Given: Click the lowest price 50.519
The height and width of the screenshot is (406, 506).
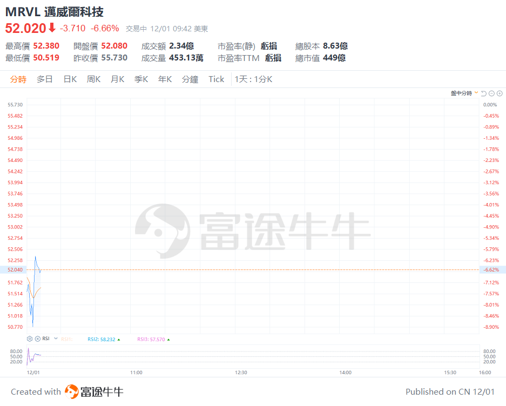Looking at the screenshot, I should pos(46,58).
